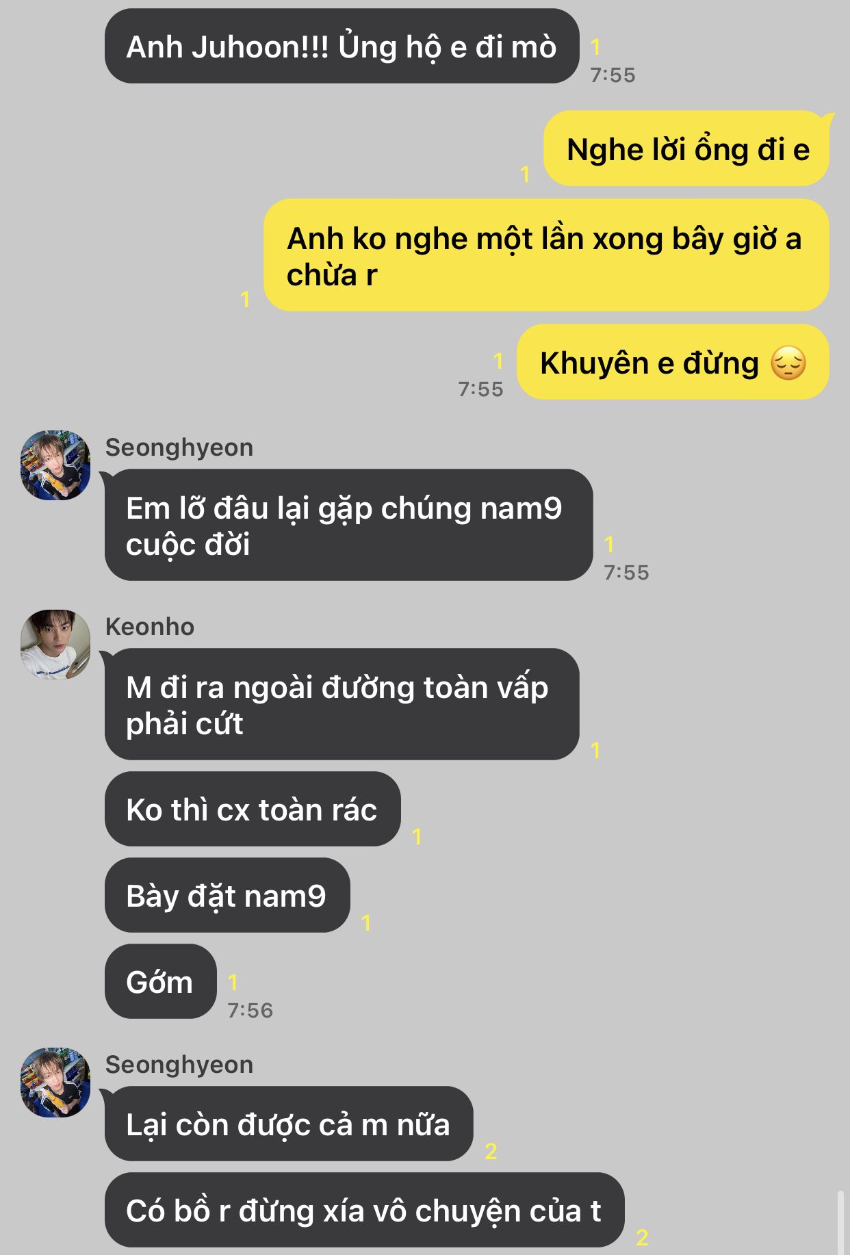
Task: Select message 'Anh ko nghe một lần xong'
Action: point(546,255)
